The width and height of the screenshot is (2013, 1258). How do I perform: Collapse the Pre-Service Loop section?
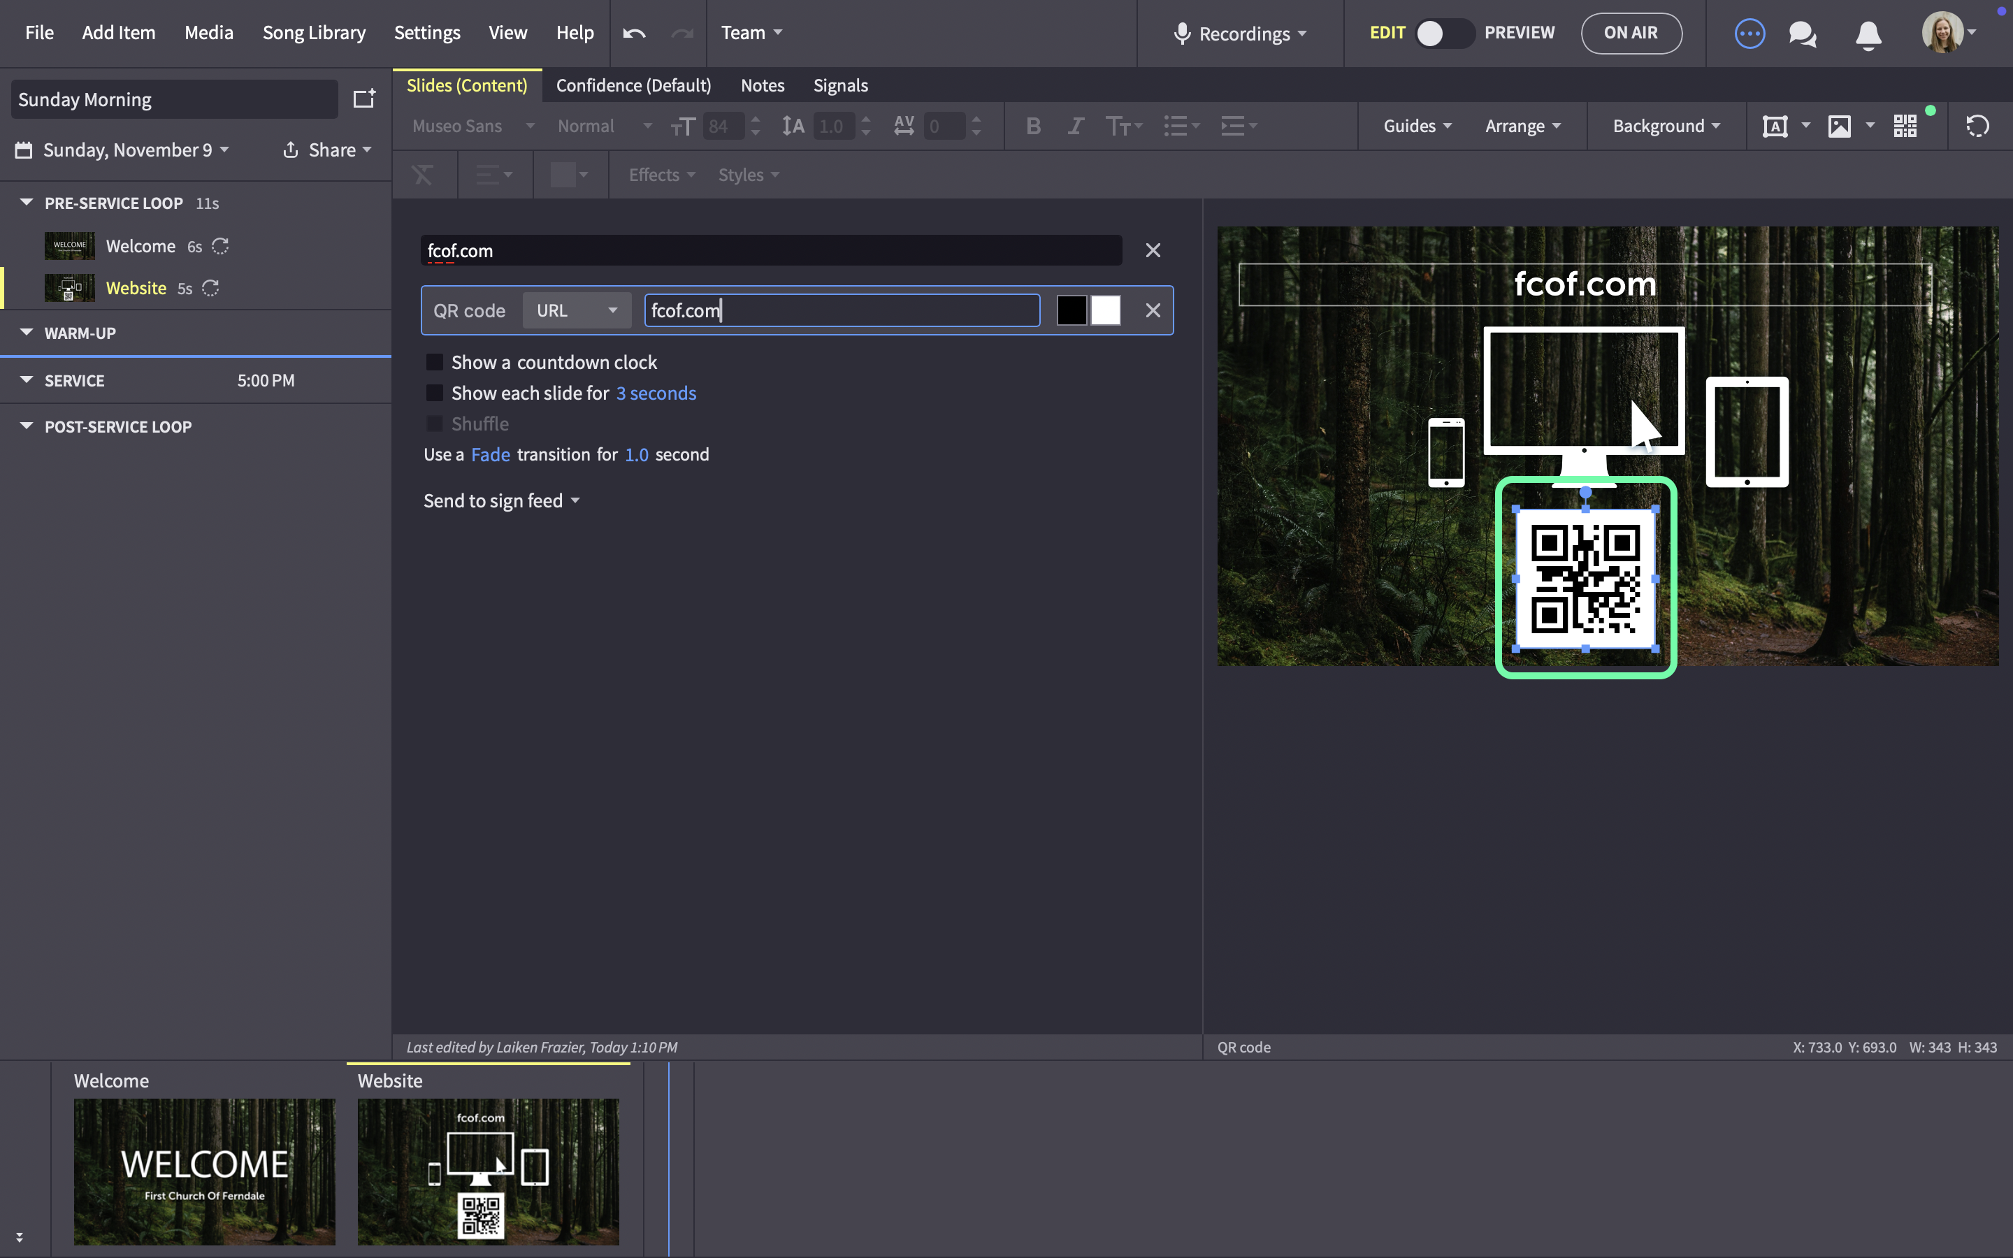pyautogui.click(x=27, y=202)
